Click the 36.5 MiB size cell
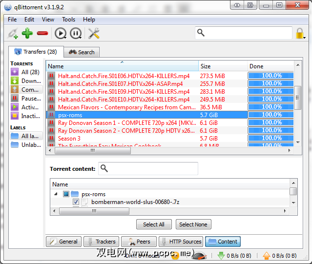 (x=211, y=107)
